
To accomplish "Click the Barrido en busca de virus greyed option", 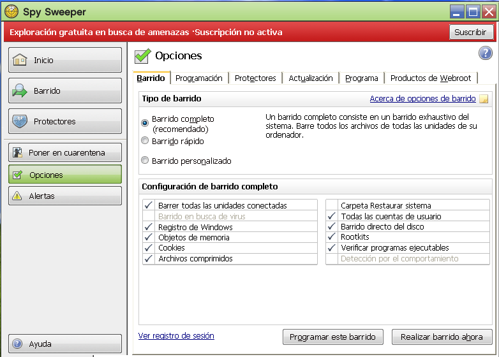I will click(x=202, y=217).
